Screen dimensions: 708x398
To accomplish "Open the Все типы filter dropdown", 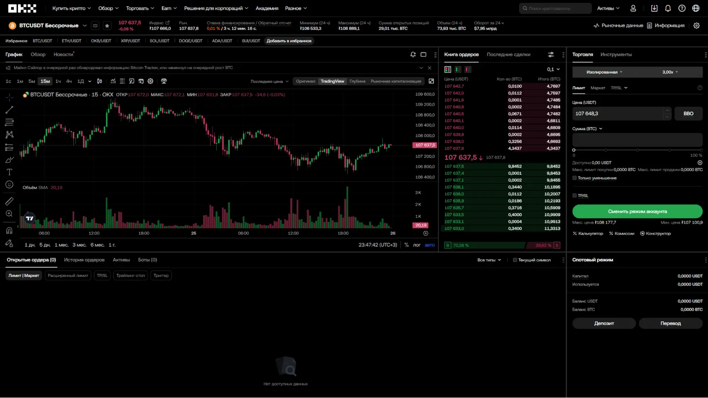I will click(489, 260).
